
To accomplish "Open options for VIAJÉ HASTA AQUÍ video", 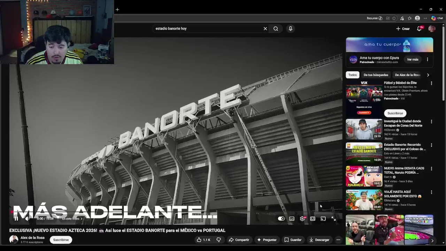I will point(431,192).
